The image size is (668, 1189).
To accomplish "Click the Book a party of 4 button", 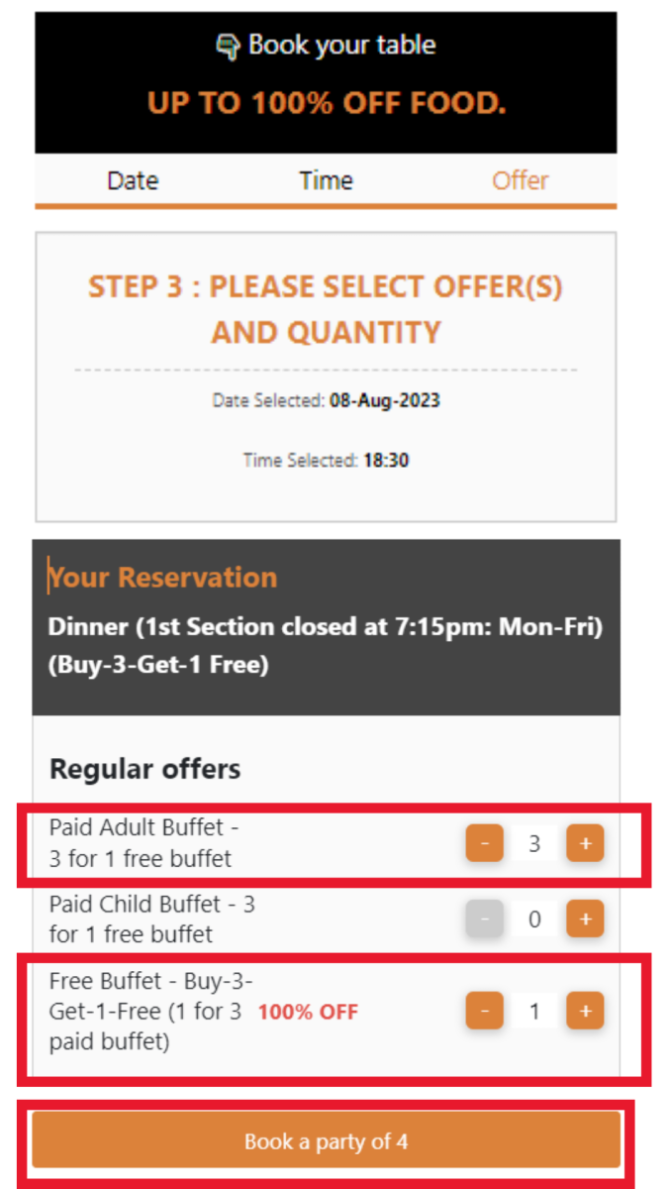I will tap(327, 1141).
